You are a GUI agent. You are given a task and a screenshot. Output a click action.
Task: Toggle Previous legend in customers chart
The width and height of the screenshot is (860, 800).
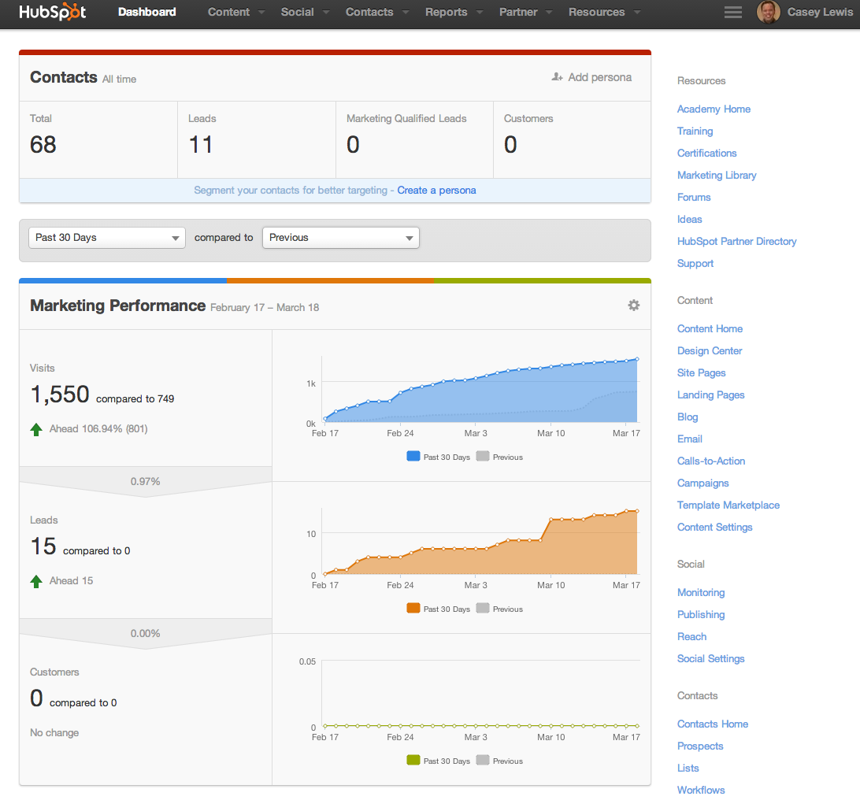click(x=499, y=761)
